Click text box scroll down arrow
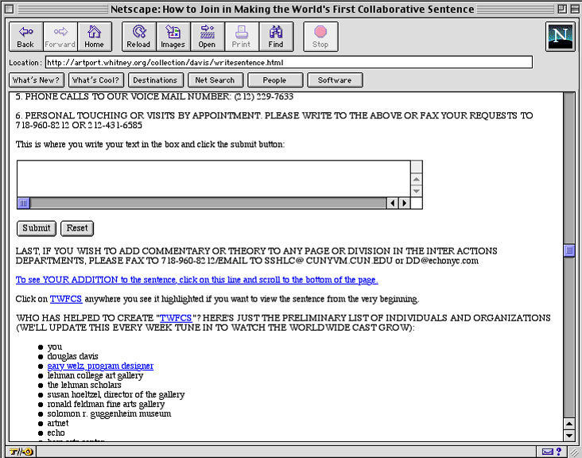This screenshot has width=582, height=458. coord(417,191)
